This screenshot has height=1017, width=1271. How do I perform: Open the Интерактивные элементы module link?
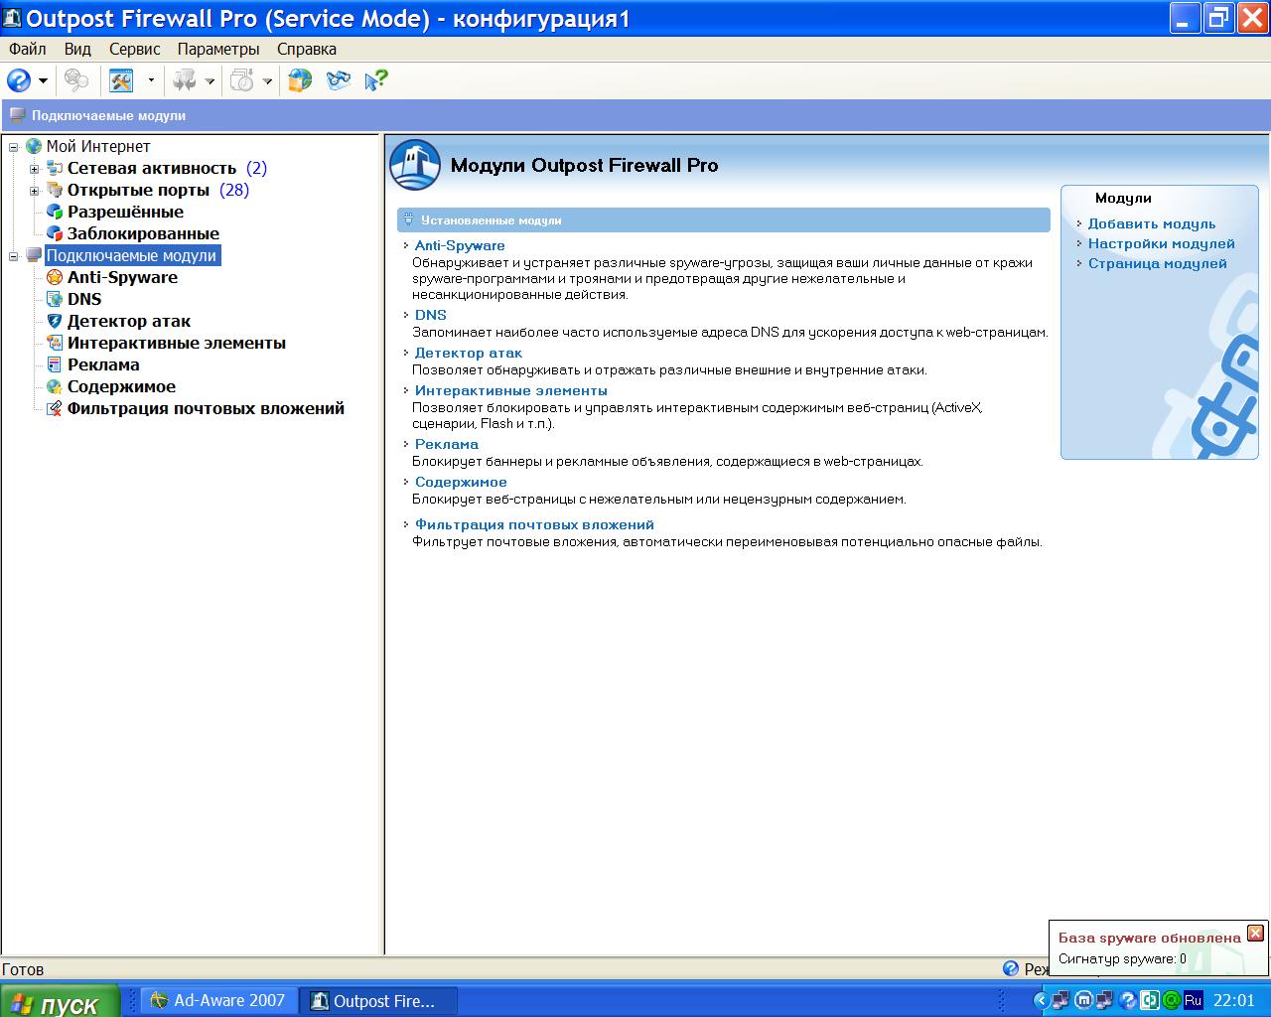tap(510, 390)
